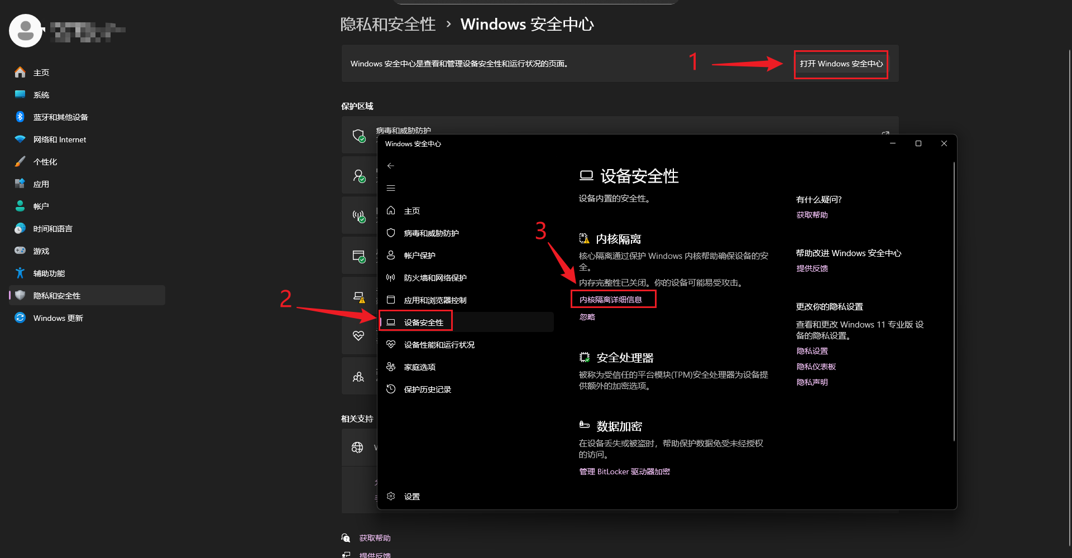Open the 游戏 settings category
The image size is (1072, 558).
coord(40,251)
